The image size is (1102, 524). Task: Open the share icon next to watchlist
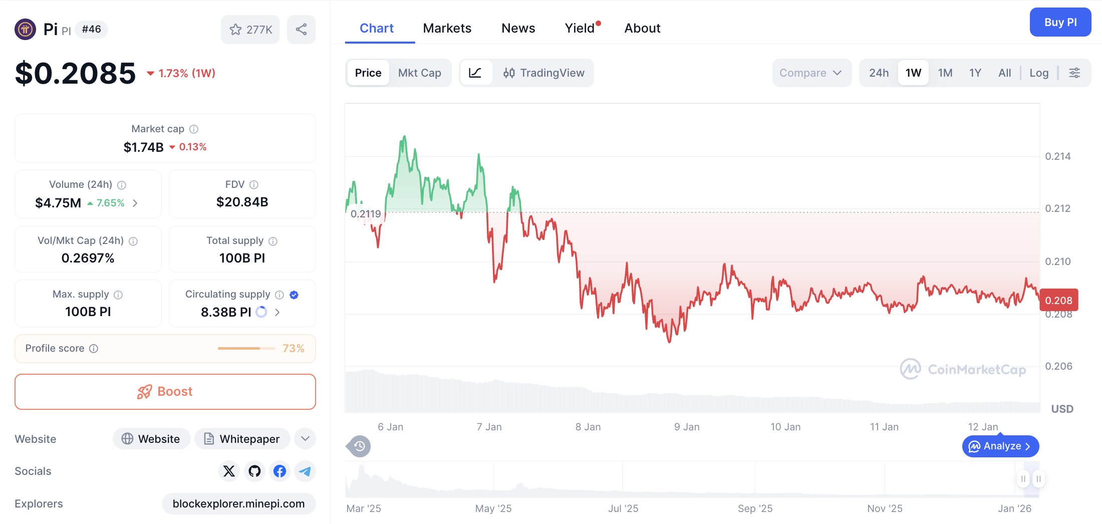click(x=301, y=29)
